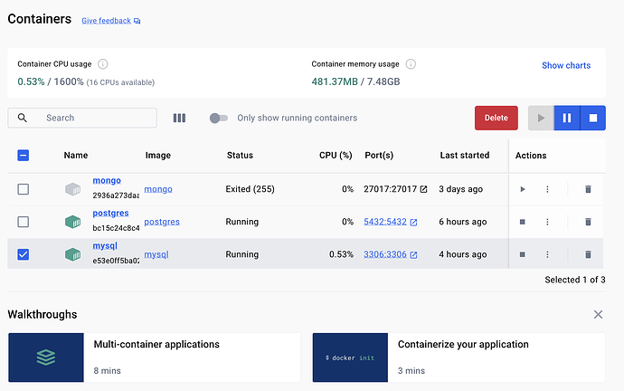Start the mongo container with play icon
The image size is (624, 391).
(523, 189)
